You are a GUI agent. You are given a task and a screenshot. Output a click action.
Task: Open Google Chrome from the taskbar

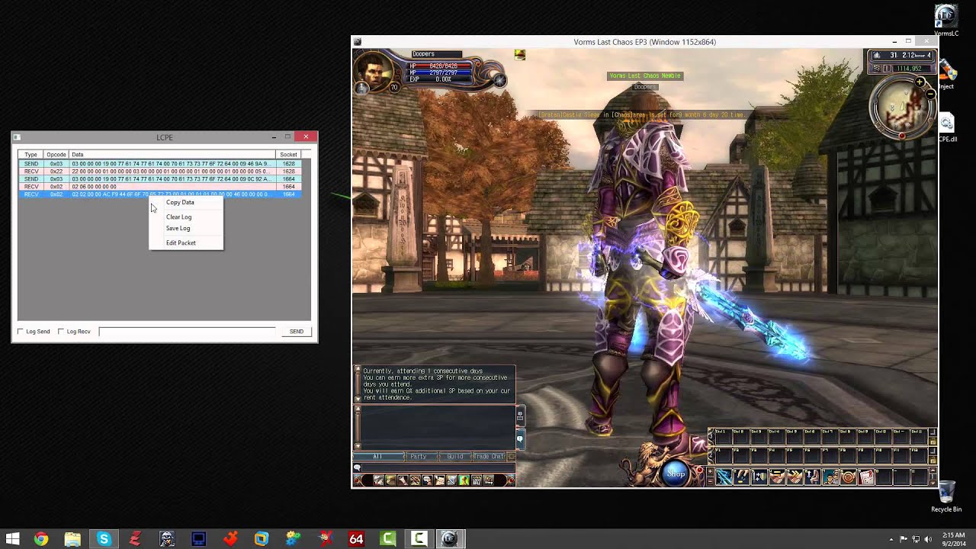[41, 539]
